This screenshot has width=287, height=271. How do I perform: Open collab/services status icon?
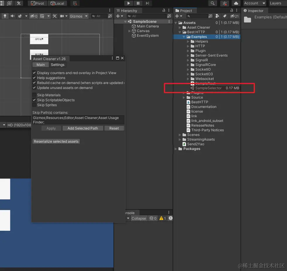pyautogui.click(x=225, y=3)
